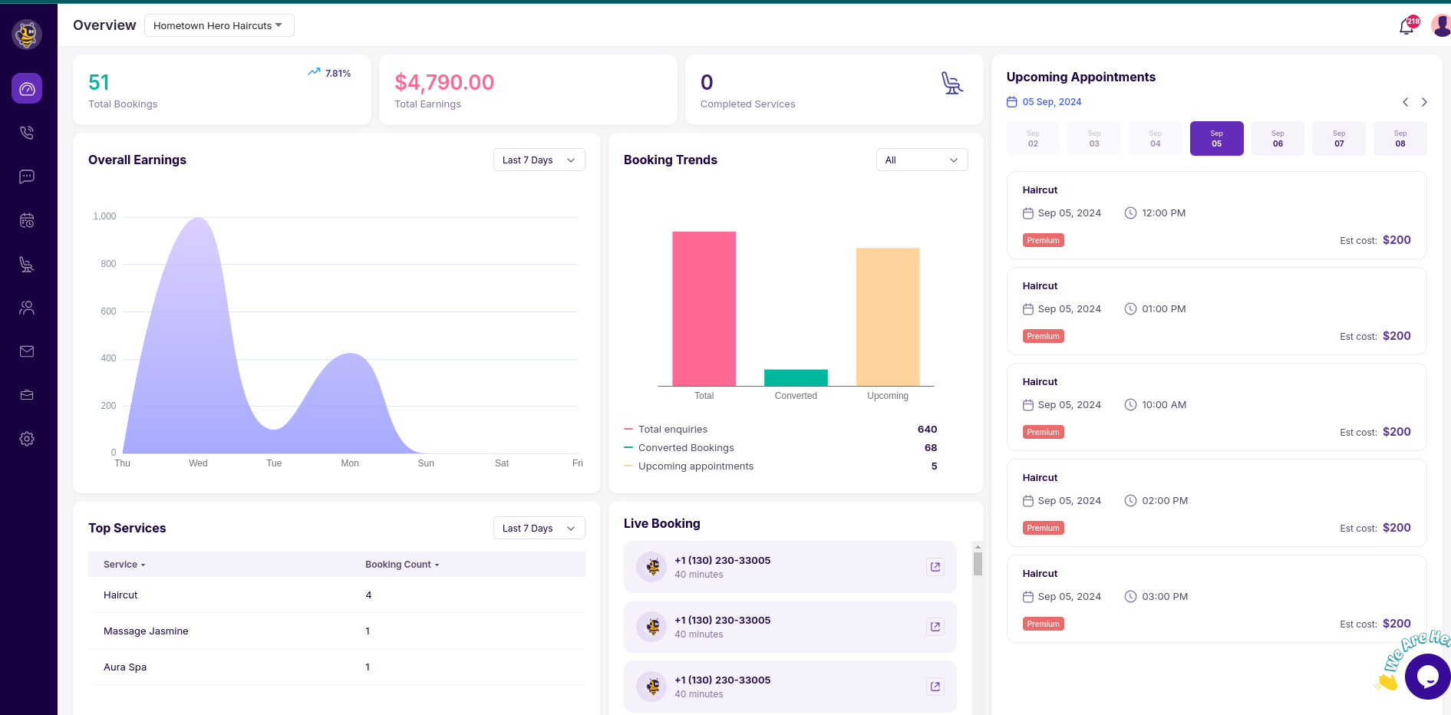
Task: Open the Appointments calendar sidebar icon
Action: click(x=27, y=220)
